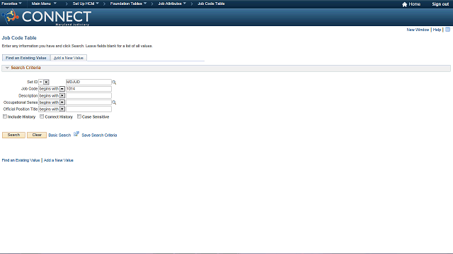The height and width of the screenshot is (254, 453).
Task: Toggle the Case Sensitive checkbox
Action: 79,116
